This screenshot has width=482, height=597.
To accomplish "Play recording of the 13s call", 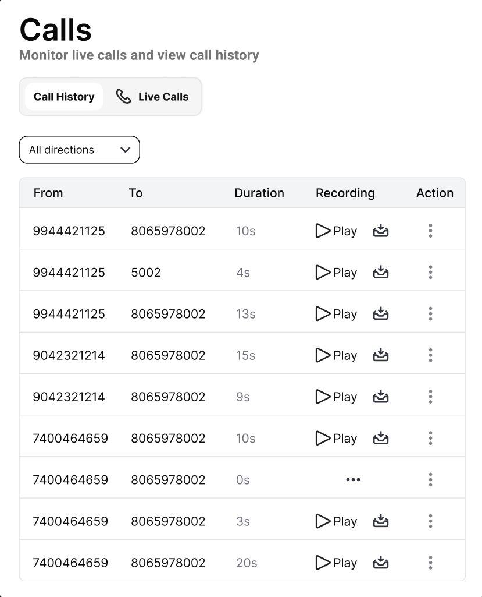I will tap(336, 314).
